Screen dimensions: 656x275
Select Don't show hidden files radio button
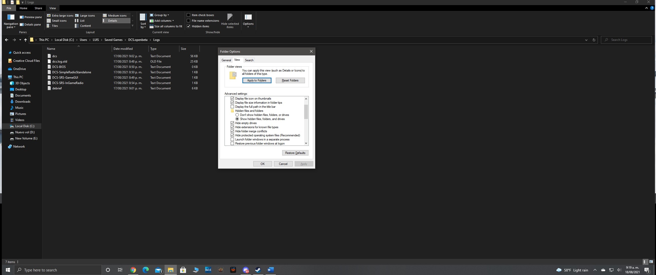tap(237, 115)
